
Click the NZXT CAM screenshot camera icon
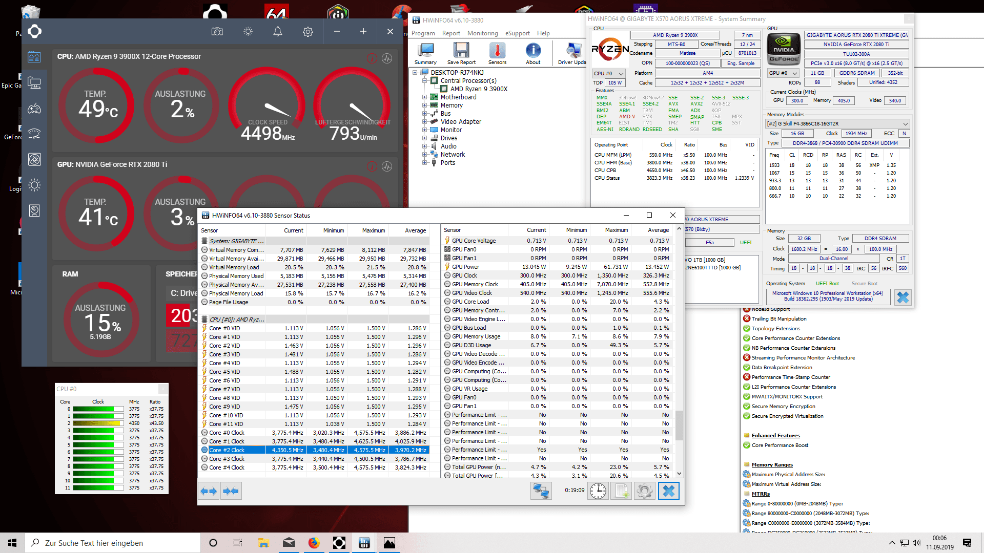tap(217, 32)
